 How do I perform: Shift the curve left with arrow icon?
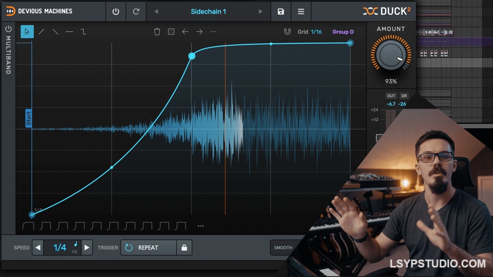[x=185, y=32]
